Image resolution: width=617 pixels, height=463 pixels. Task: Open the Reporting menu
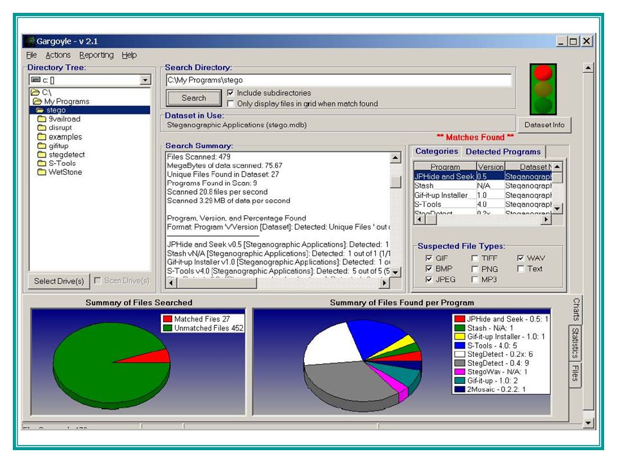(96, 55)
